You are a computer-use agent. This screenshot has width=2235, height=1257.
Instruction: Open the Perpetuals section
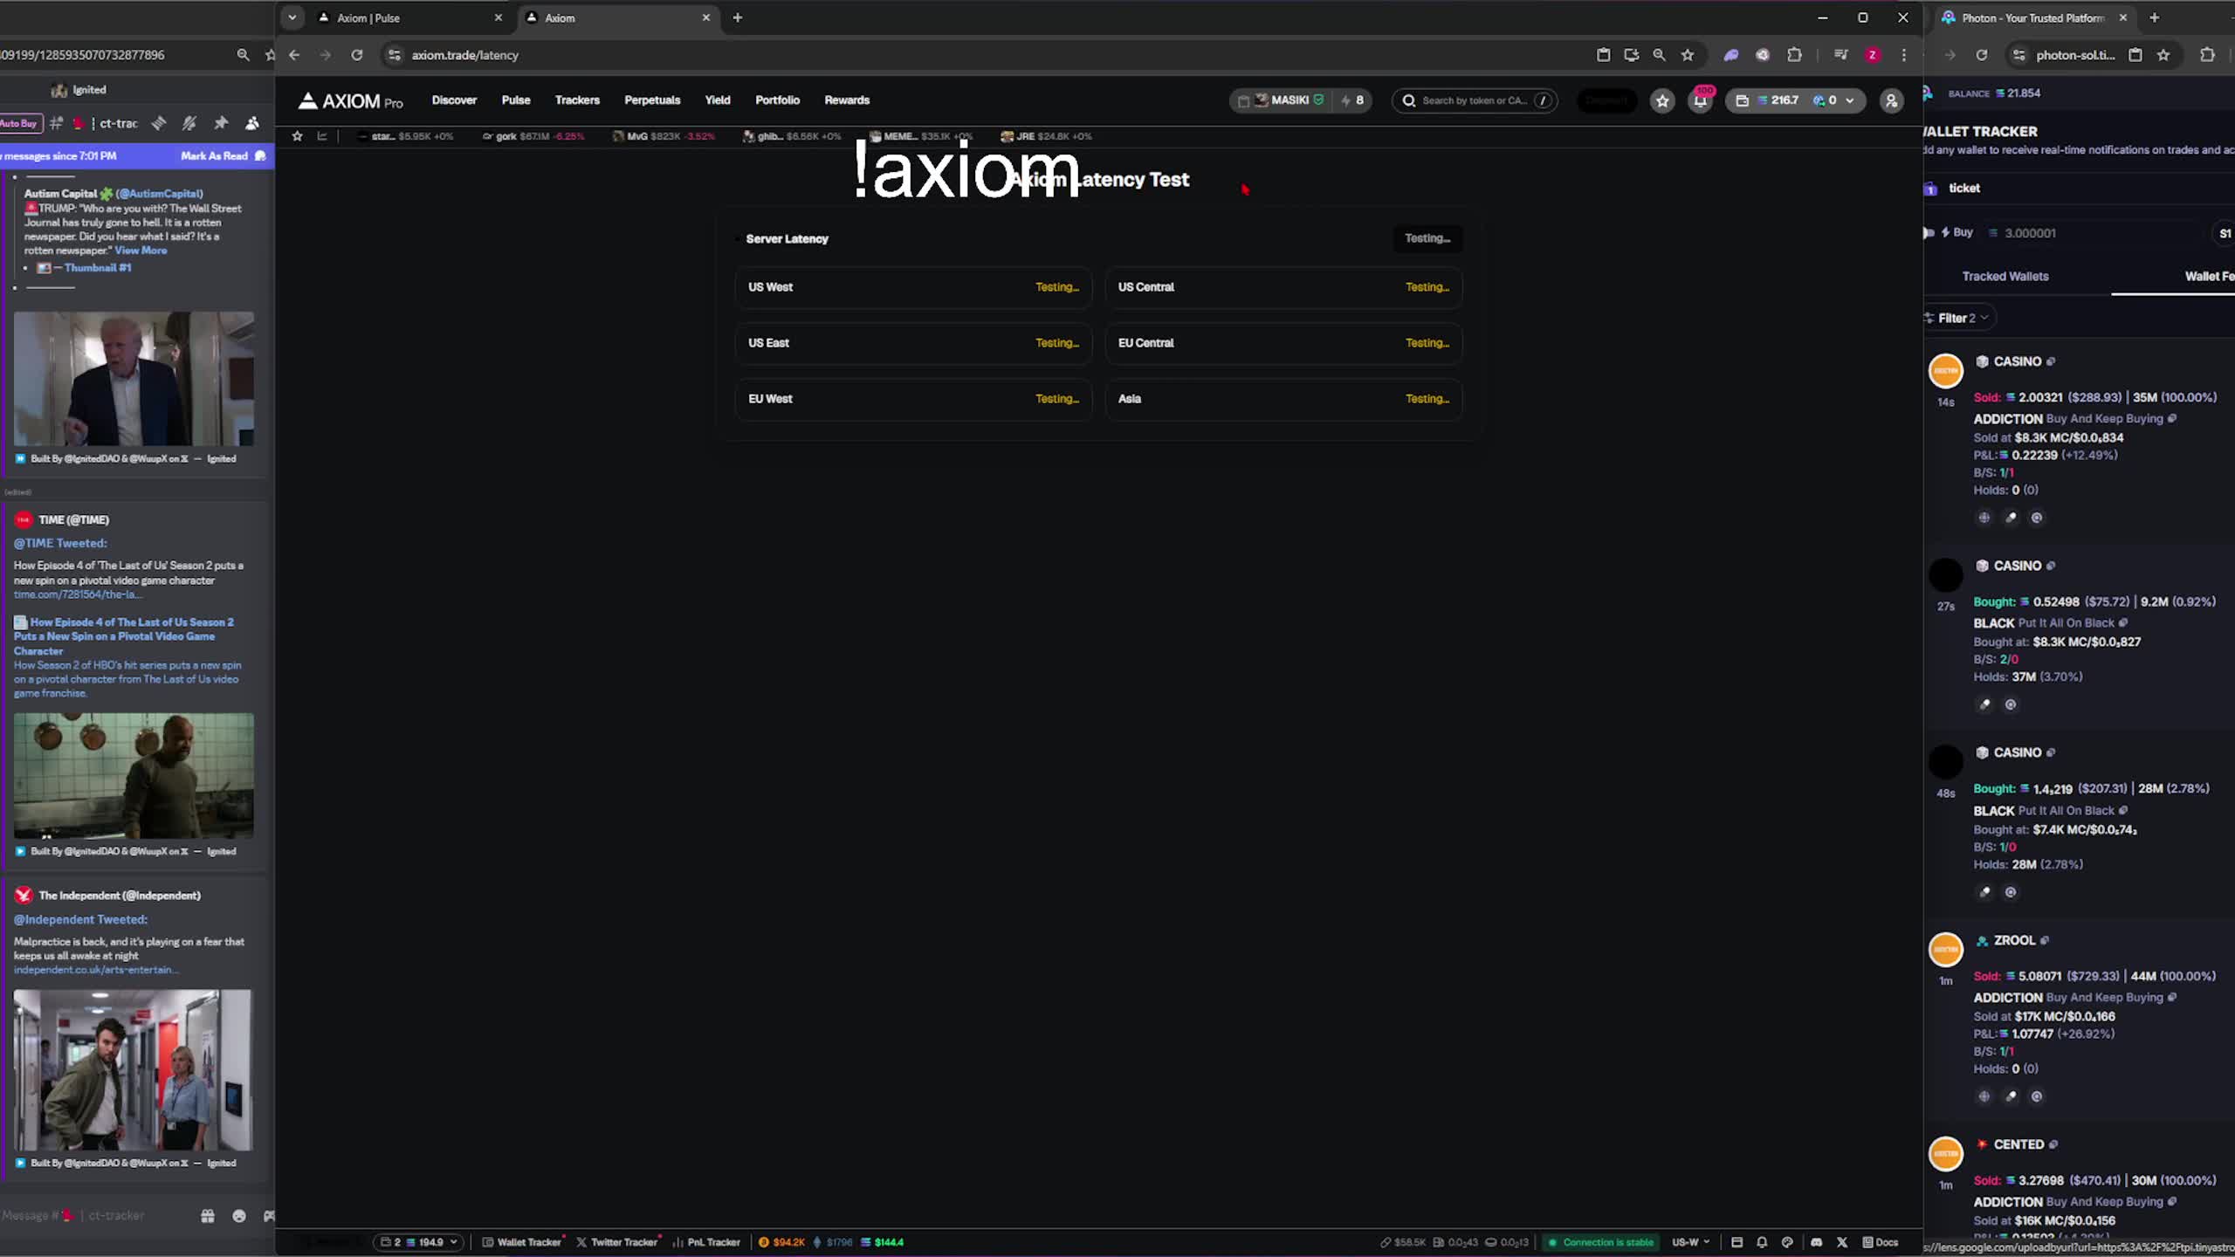click(652, 100)
